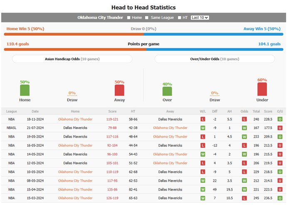Click the Away Win 5 (50%) label
Viewport: 287px width, 205px height.
(262, 29)
